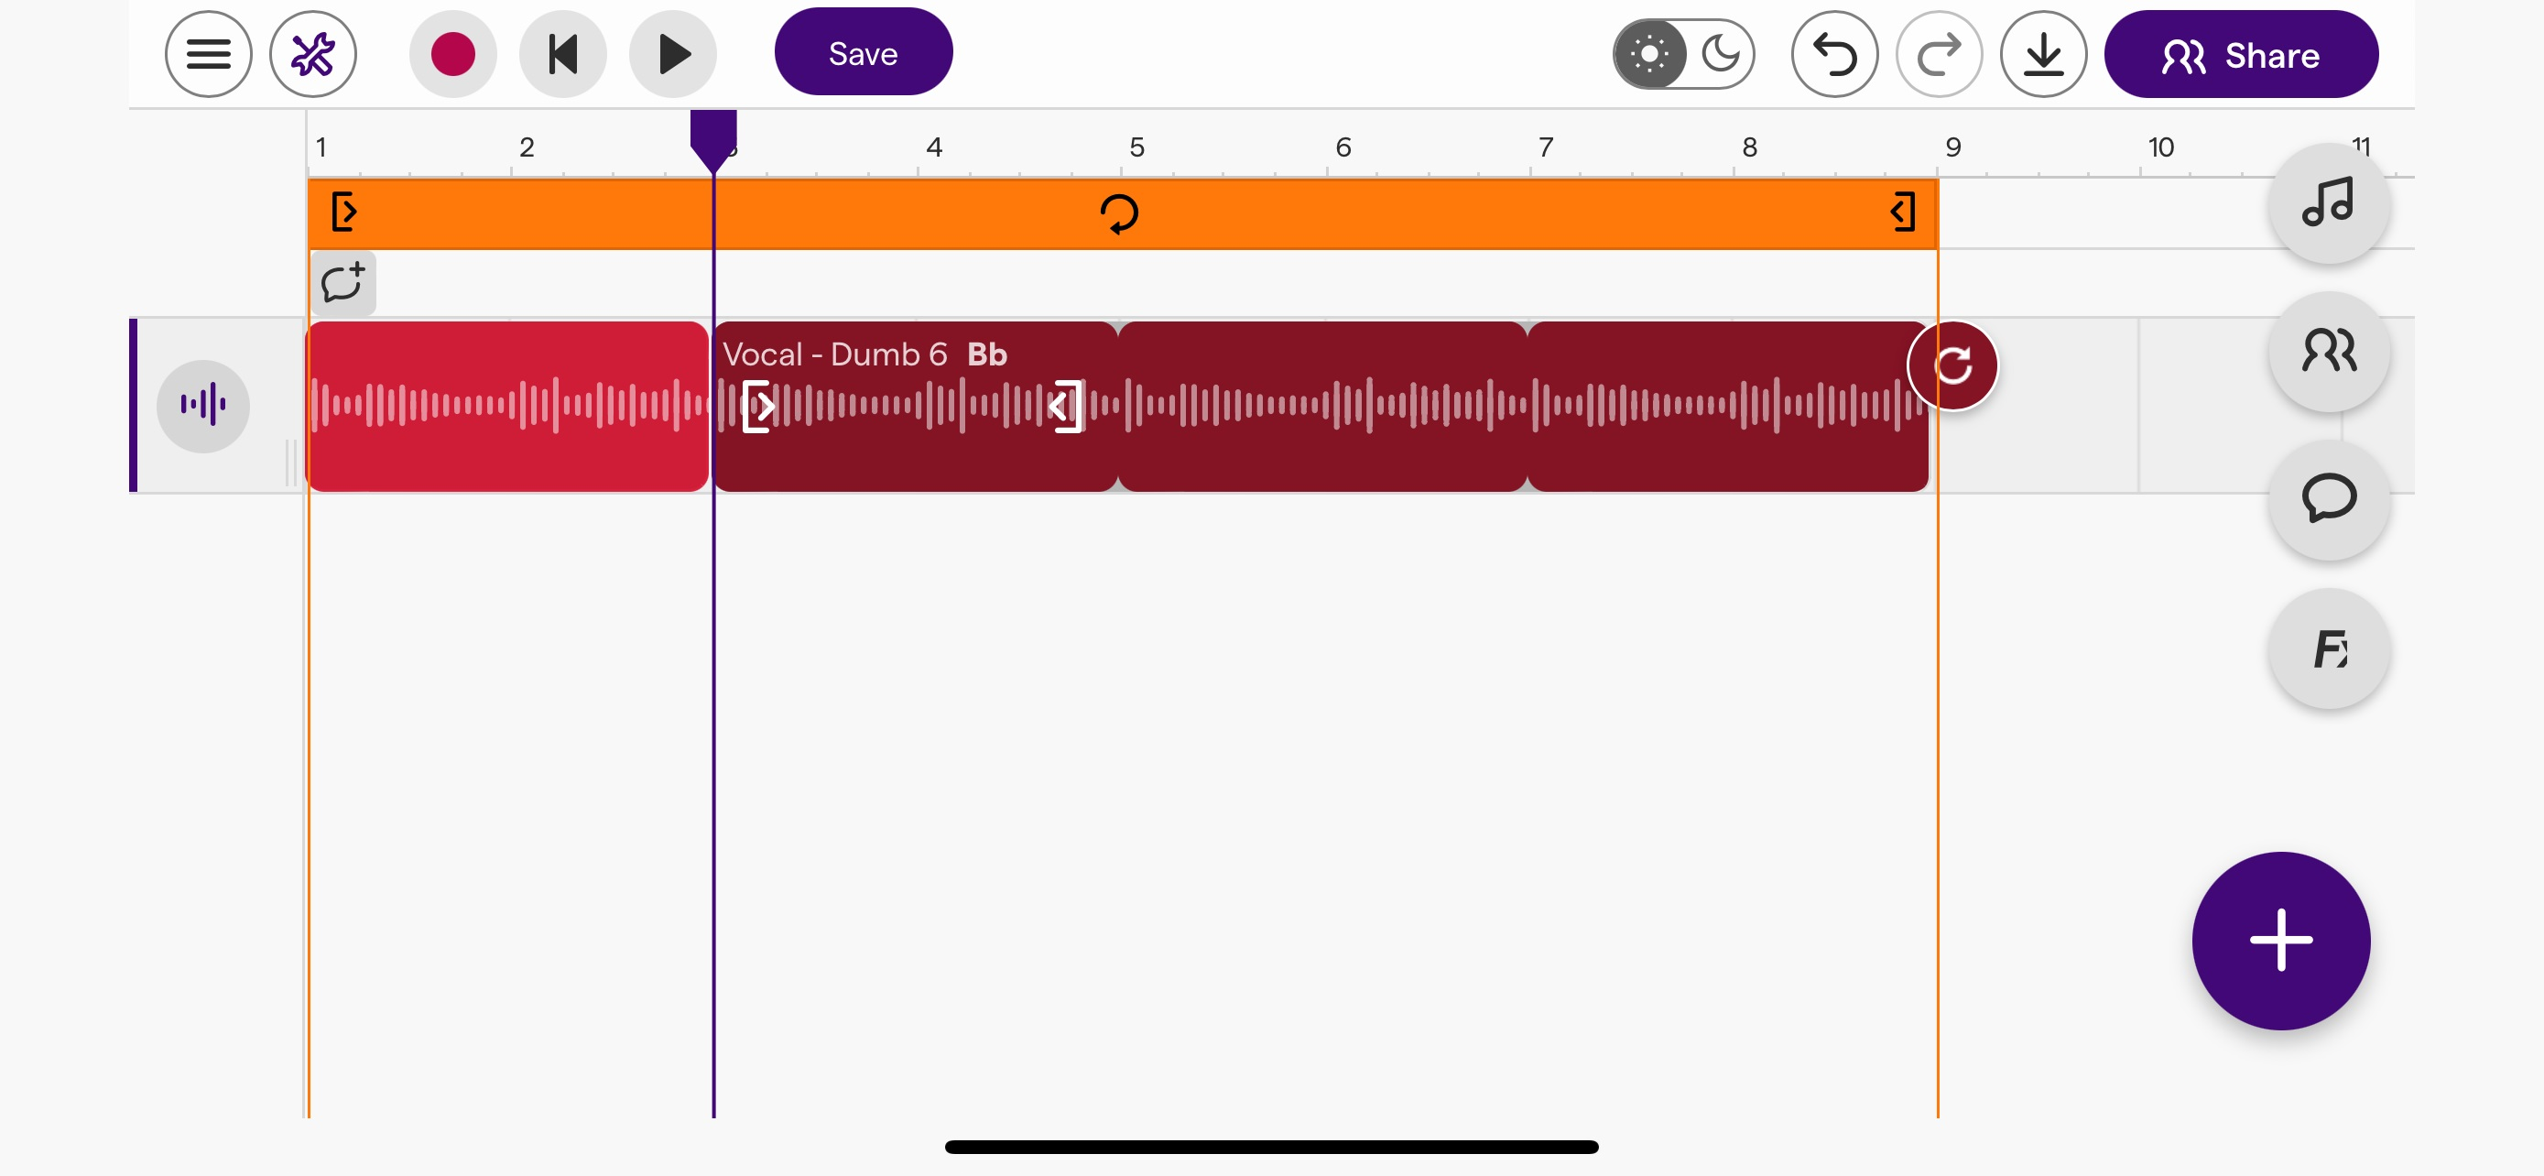Add a new track with plus button
Screen dimensions: 2544x1176
(x=2280, y=940)
